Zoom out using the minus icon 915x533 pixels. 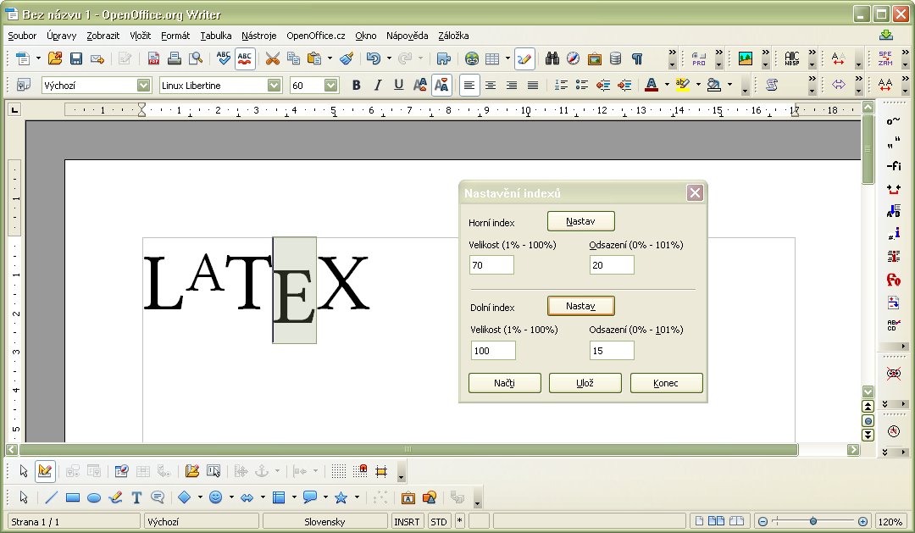tap(762, 521)
